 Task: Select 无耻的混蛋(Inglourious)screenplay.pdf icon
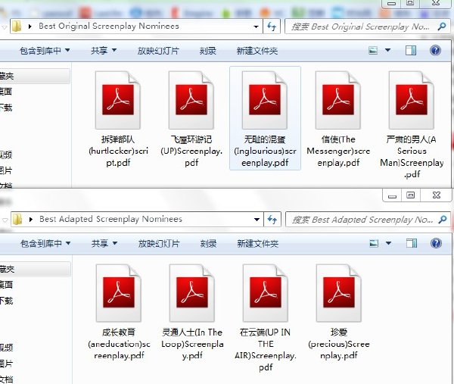[x=265, y=100]
